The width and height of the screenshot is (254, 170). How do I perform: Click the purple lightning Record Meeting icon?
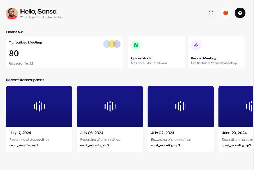(x=196, y=45)
